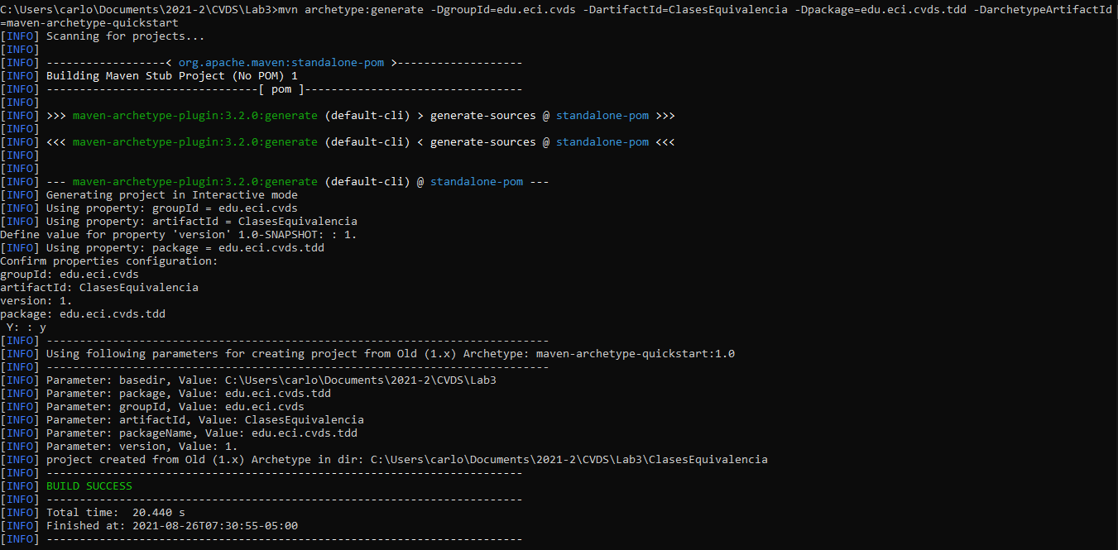Click the 'version: 1.' confirmation line
The width and height of the screenshot is (1118, 550).
pos(36,301)
